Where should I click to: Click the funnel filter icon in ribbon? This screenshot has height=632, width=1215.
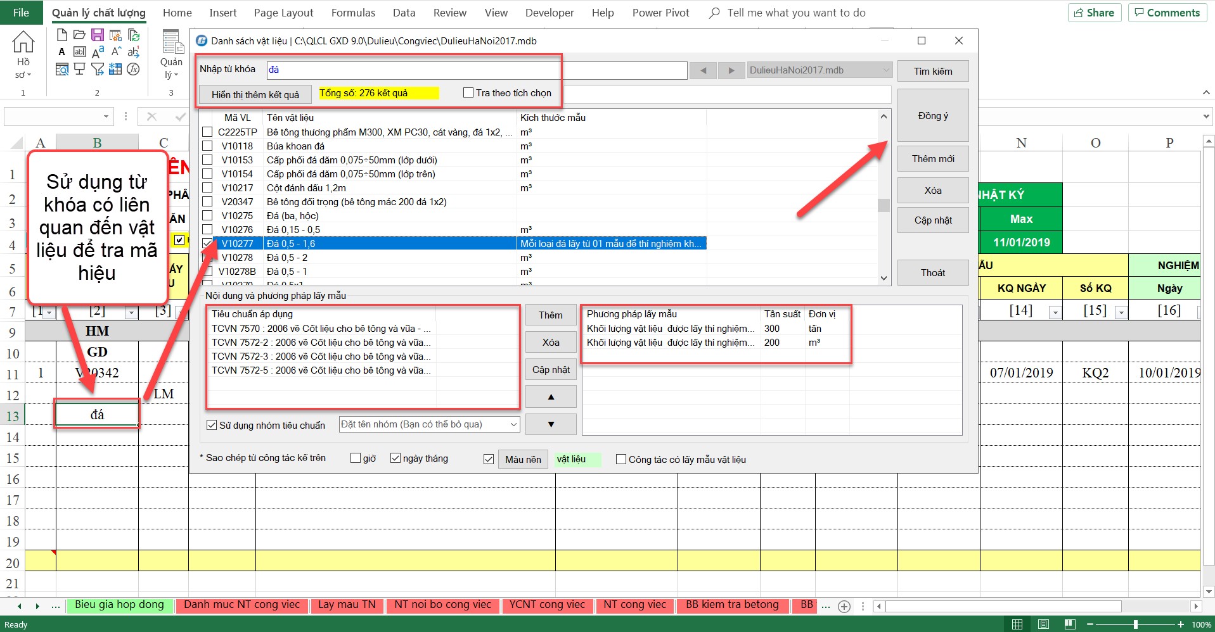coord(97,69)
